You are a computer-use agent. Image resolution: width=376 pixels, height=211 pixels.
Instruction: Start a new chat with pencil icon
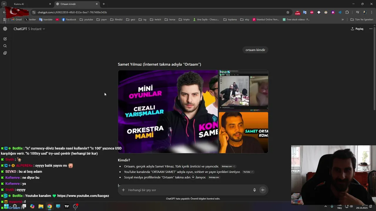(5, 39)
